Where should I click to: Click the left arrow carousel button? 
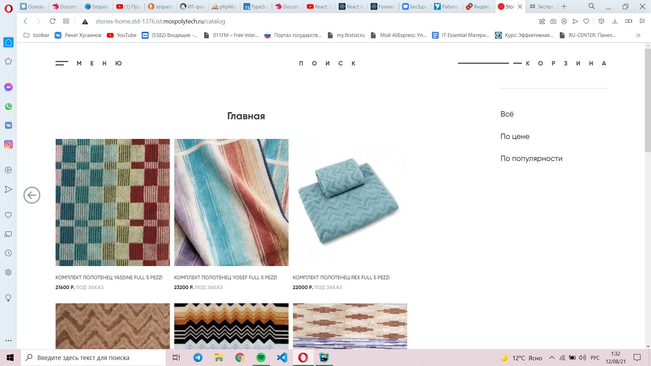click(x=32, y=195)
